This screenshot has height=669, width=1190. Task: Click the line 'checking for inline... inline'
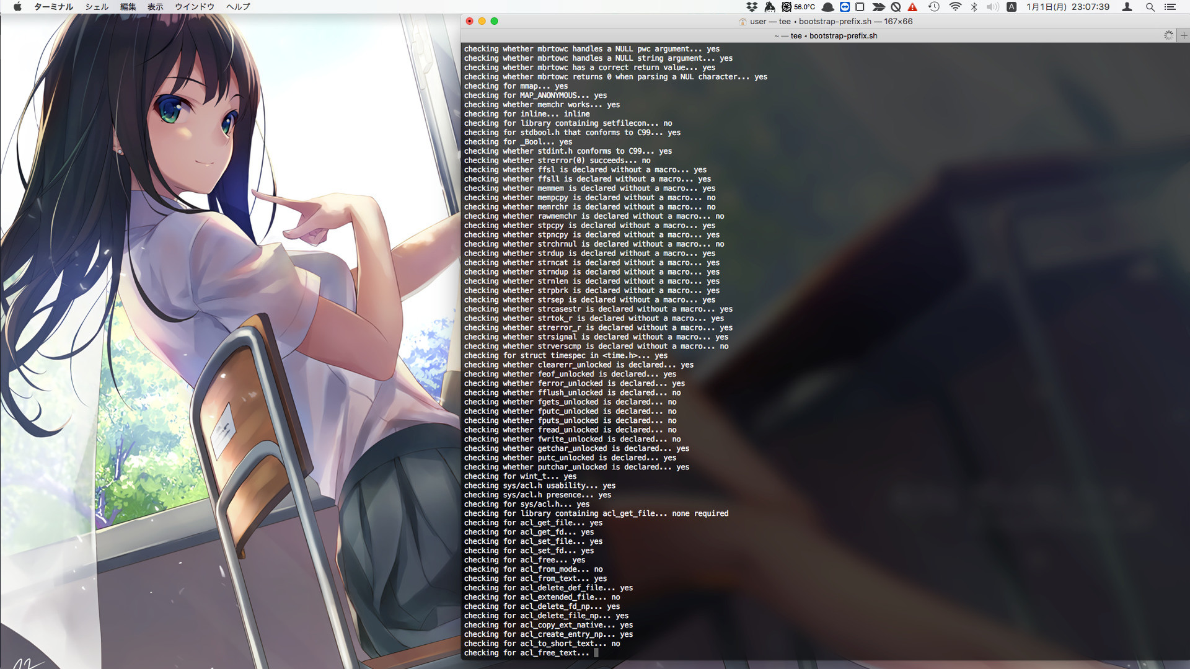[527, 114]
